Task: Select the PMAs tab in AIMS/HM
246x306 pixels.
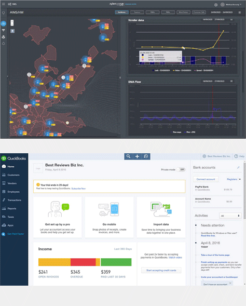Action: tap(168, 12)
